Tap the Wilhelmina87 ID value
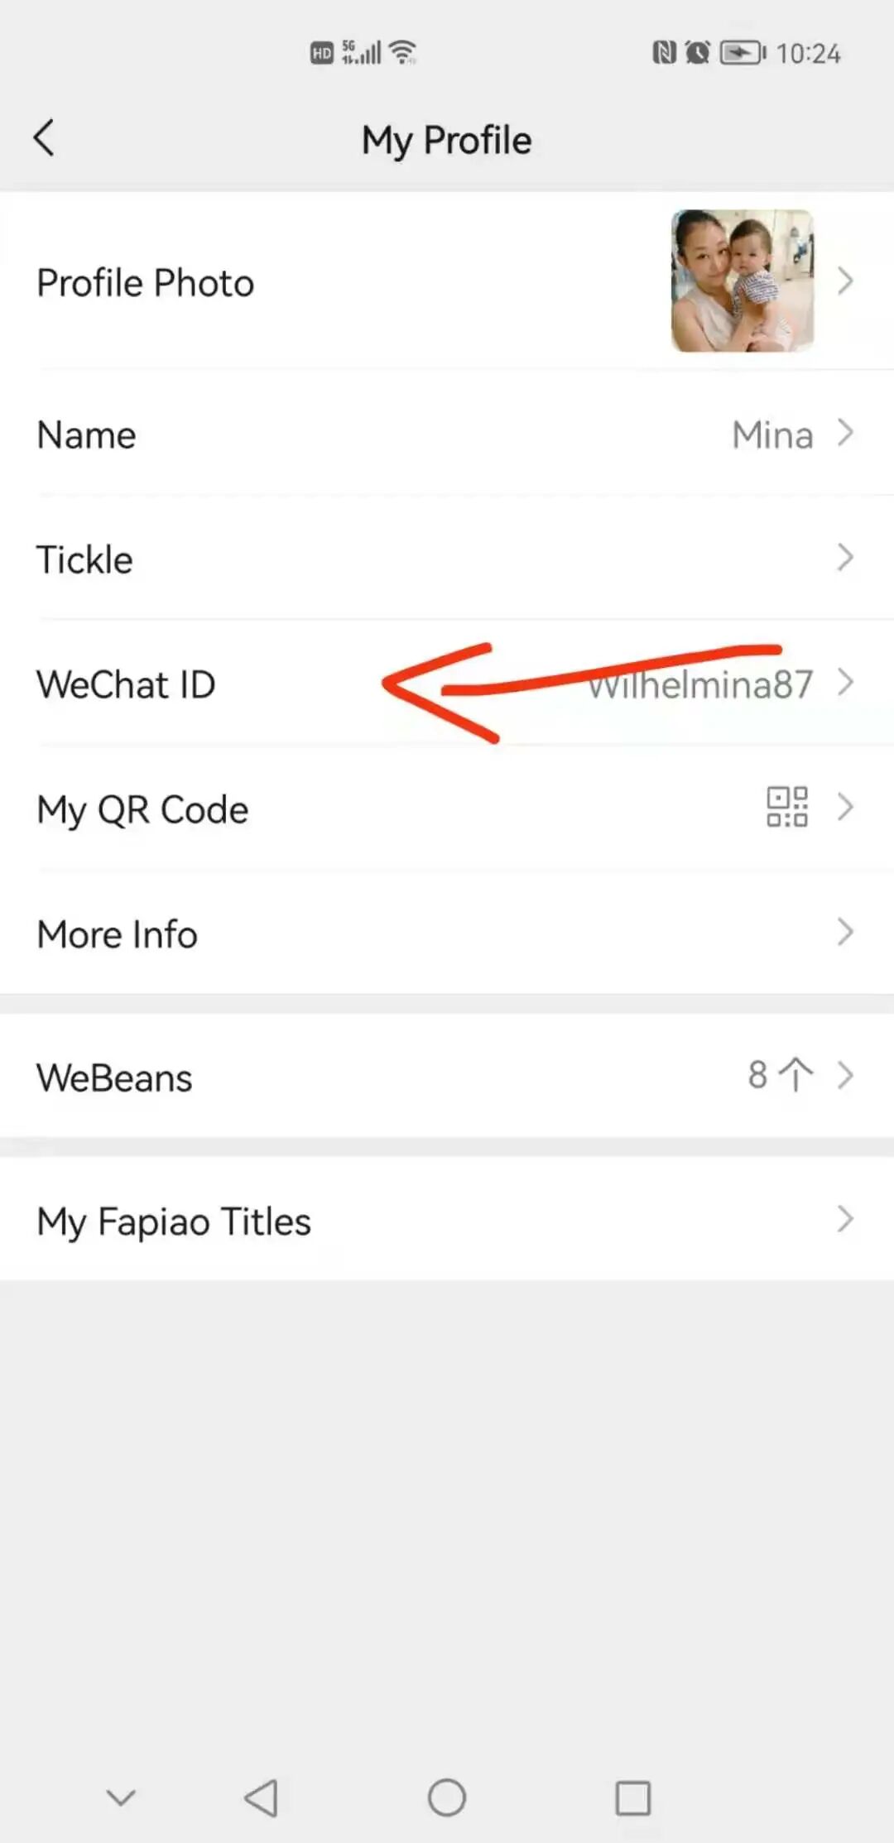 pos(700,684)
